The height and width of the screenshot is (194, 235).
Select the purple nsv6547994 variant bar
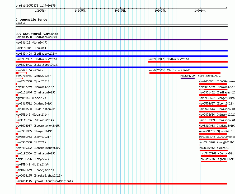tap(187, 78)
